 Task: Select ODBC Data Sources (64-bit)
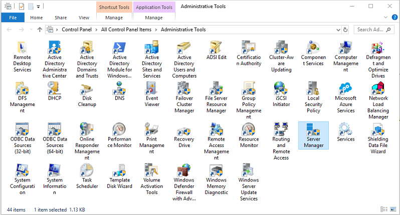click(55, 138)
